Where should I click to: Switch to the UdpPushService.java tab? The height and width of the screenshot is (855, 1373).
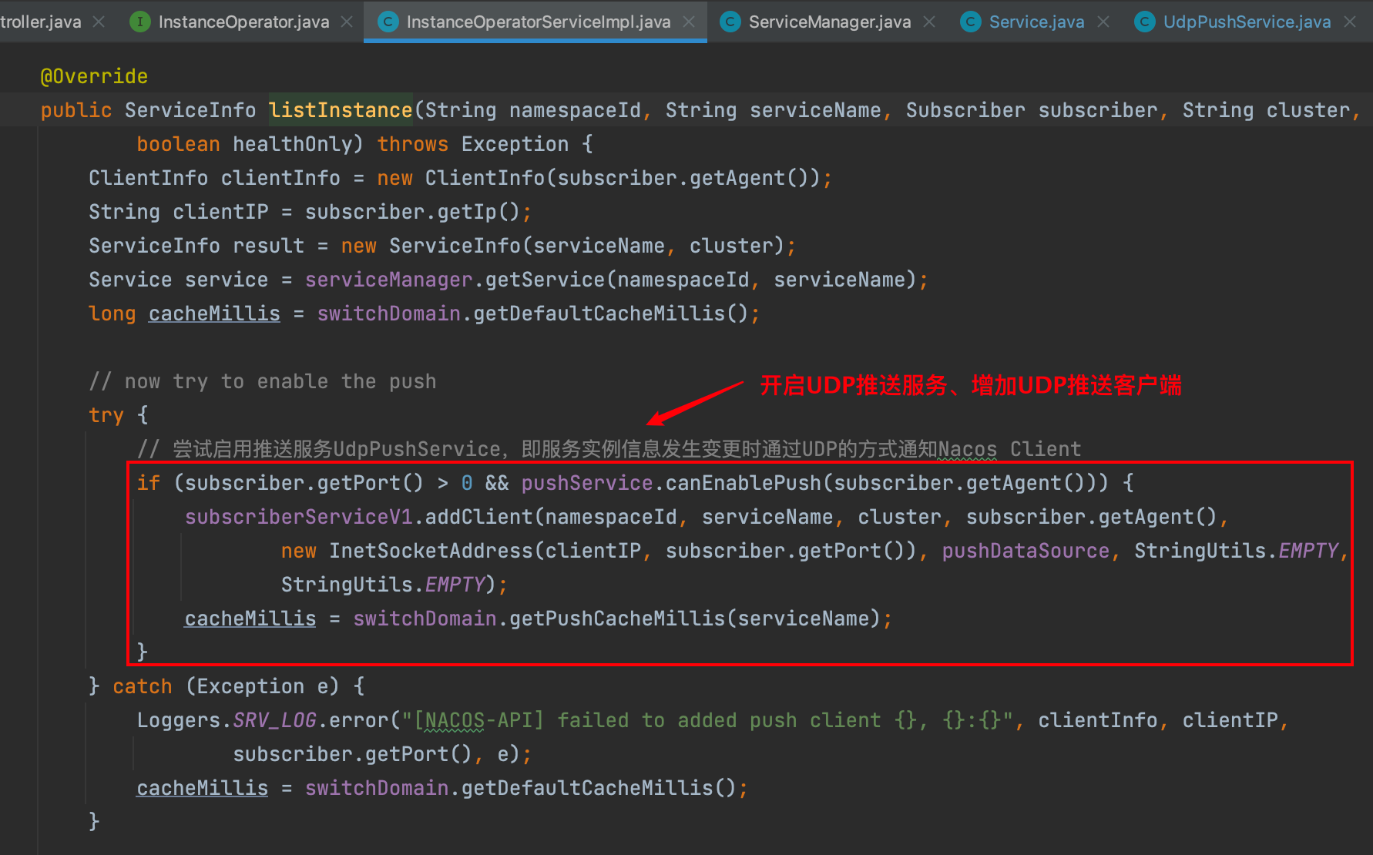click(x=1247, y=22)
